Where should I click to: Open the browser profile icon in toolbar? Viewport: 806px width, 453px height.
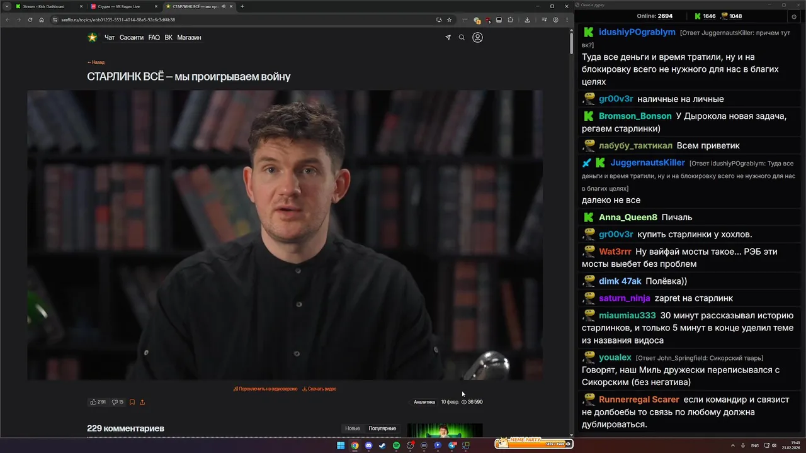click(555, 20)
